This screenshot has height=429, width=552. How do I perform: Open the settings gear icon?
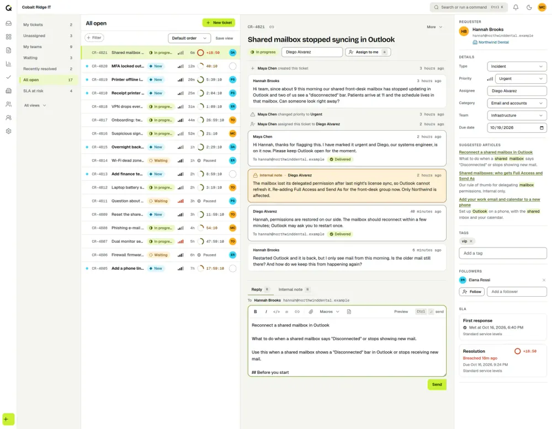coord(8,131)
